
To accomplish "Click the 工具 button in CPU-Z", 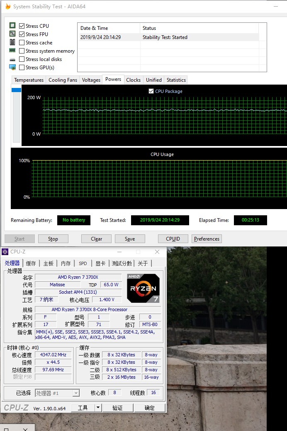I will click(83, 408).
